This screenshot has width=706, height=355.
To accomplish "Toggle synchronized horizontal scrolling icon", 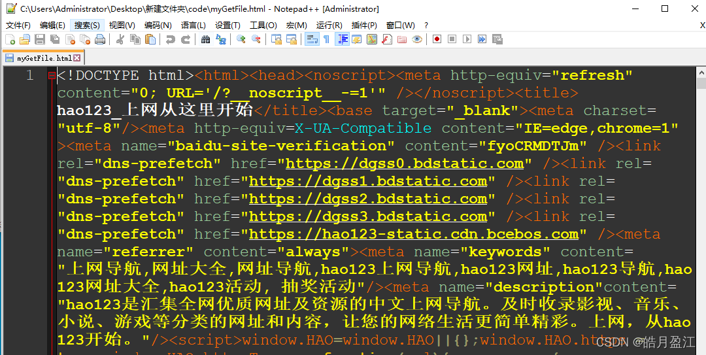I will tap(292, 40).
